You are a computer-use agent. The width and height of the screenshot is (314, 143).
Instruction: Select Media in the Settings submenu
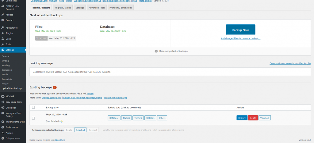(x=5, y=75)
